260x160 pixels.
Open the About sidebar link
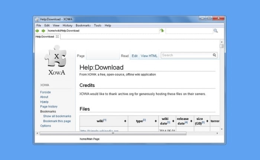44,97
